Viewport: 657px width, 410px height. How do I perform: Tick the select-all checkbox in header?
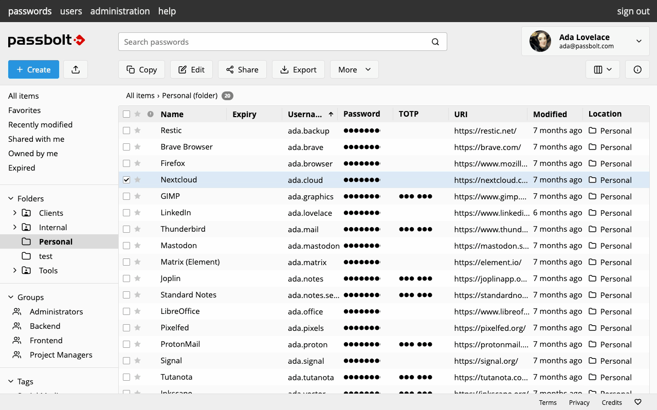pos(126,114)
